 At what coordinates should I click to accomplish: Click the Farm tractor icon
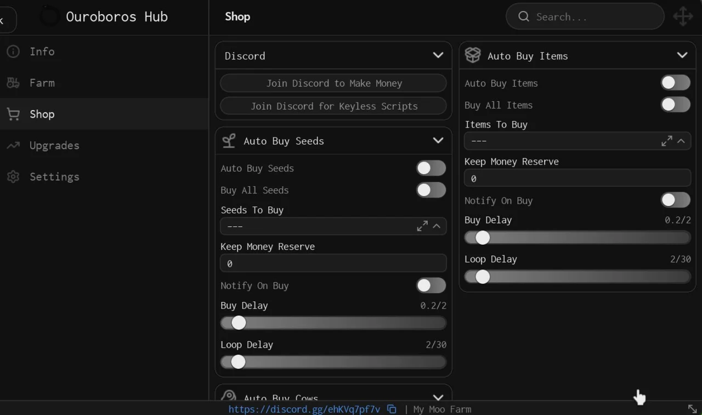(x=13, y=83)
